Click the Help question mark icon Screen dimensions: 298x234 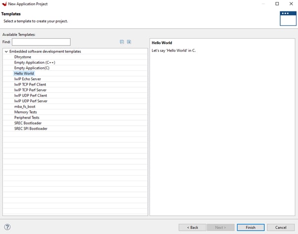pyautogui.click(x=7, y=227)
